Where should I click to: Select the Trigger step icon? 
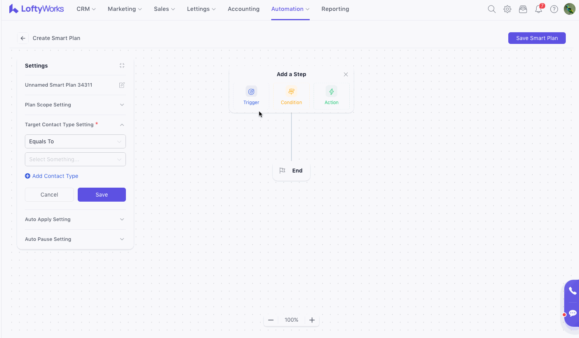point(251,92)
